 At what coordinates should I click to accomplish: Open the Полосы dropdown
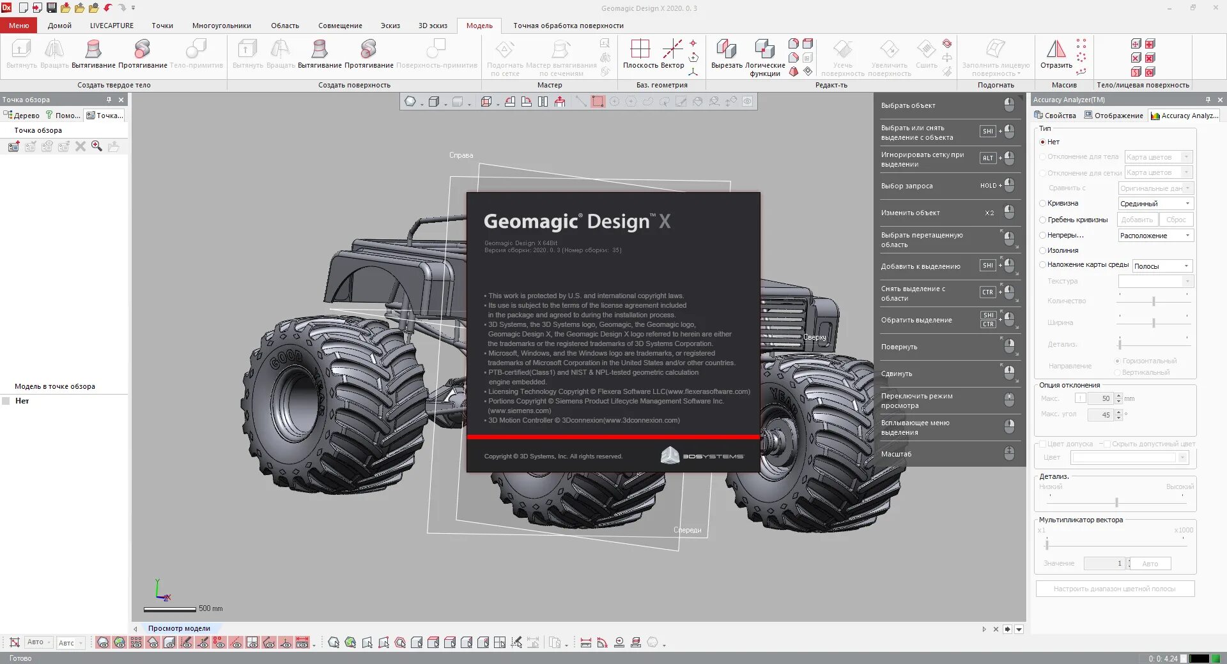(1162, 266)
